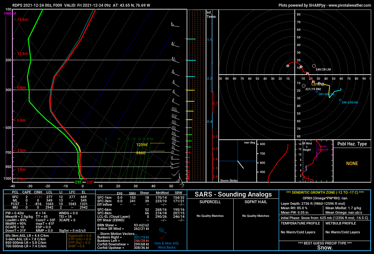The height and width of the screenshot is (254, 374).
Task: Click the Snow. precipitation type result
Action: [325, 248]
